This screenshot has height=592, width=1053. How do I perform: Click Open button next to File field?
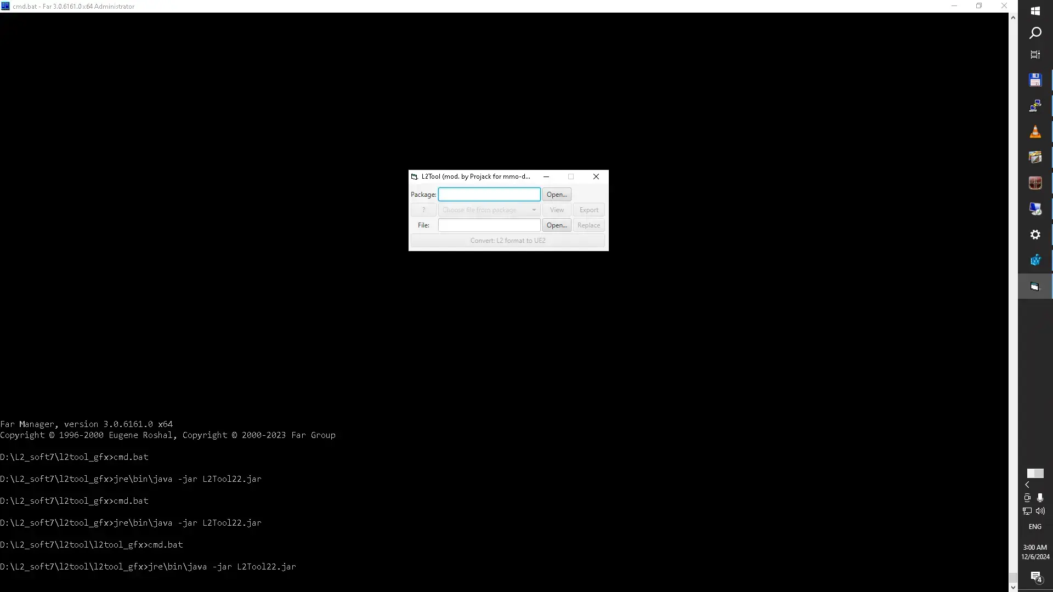click(x=557, y=225)
